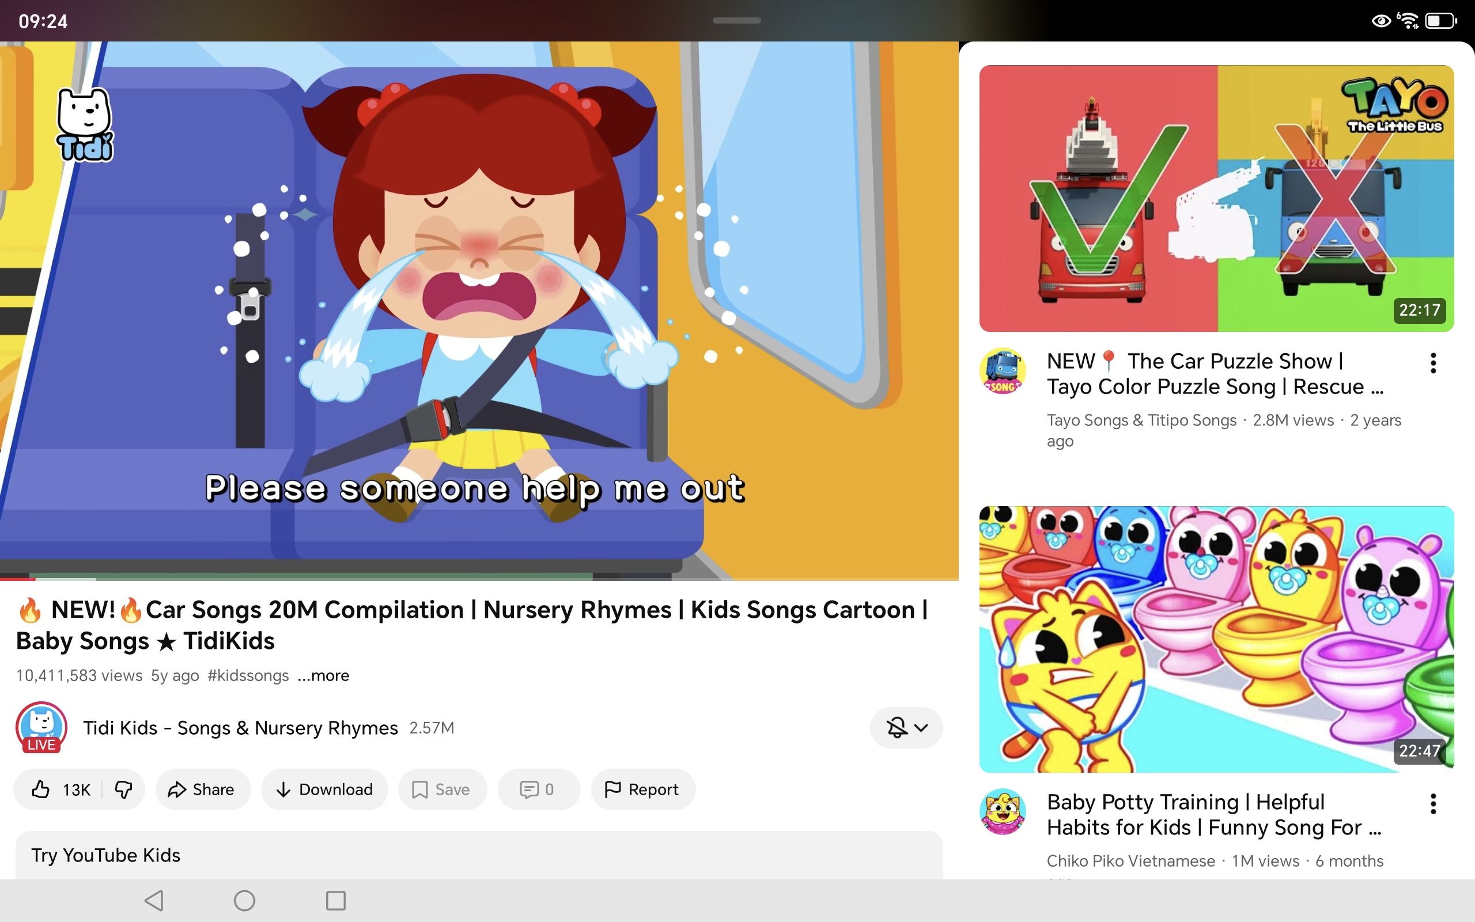Viewport: 1475px width, 922px height.
Task: Save the video to a playlist
Action: [x=442, y=789]
